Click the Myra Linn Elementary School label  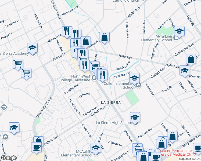(156, 38)
